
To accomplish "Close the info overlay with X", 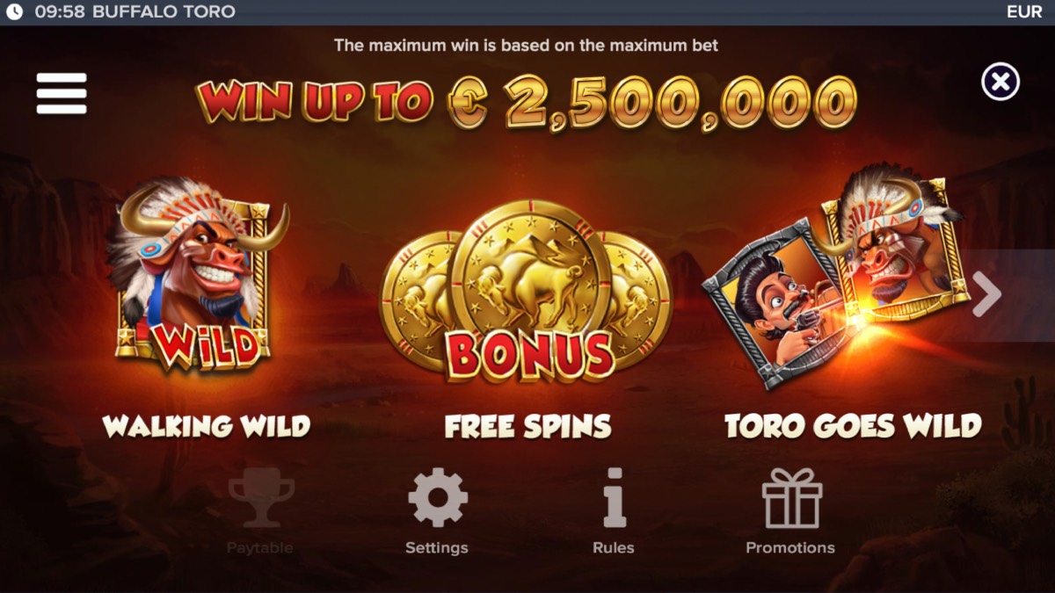I will point(1000,82).
